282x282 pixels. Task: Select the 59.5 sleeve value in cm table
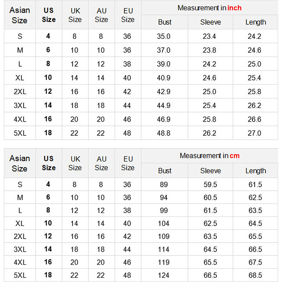click(210, 185)
